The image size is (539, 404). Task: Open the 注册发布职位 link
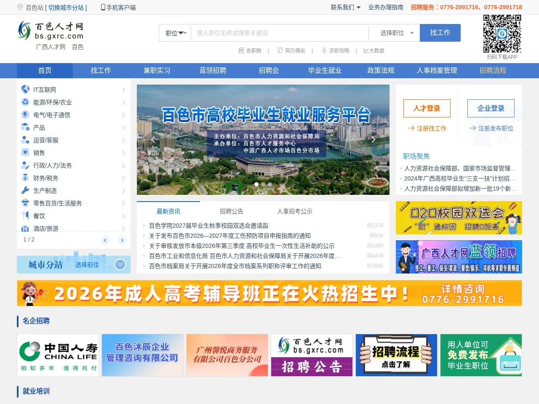(x=491, y=128)
